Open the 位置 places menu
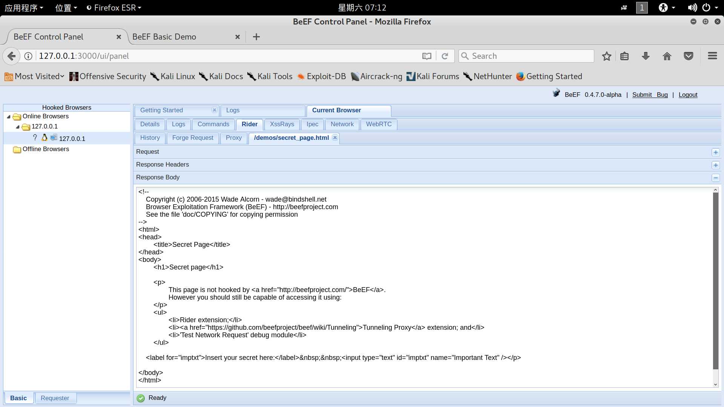The width and height of the screenshot is (724, 407). 66,8
